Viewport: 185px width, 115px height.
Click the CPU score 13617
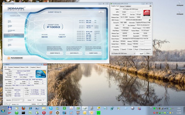pyautogui.click(x=62, y=37)
